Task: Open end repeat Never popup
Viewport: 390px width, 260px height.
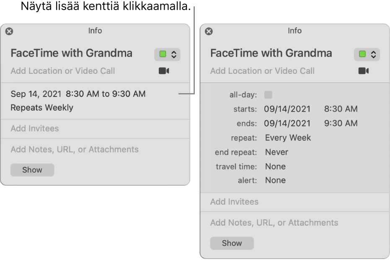Action: tap(276, 152)
